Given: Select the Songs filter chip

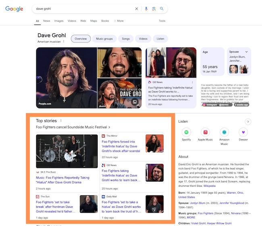Looking at the screenshot, I should coord(126,39).
